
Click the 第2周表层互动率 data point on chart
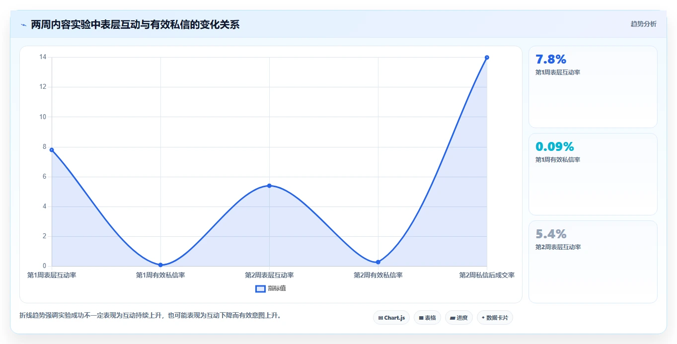tap(269, 186)
